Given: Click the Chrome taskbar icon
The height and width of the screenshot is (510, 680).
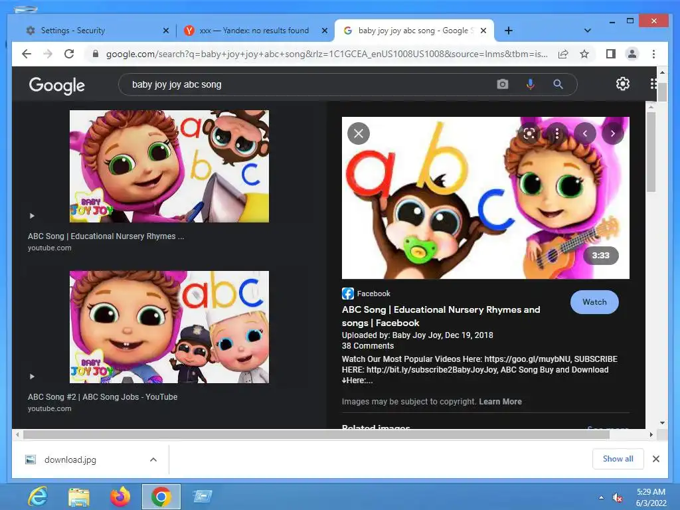Looking at the screenshot, I should pos(161,497).
